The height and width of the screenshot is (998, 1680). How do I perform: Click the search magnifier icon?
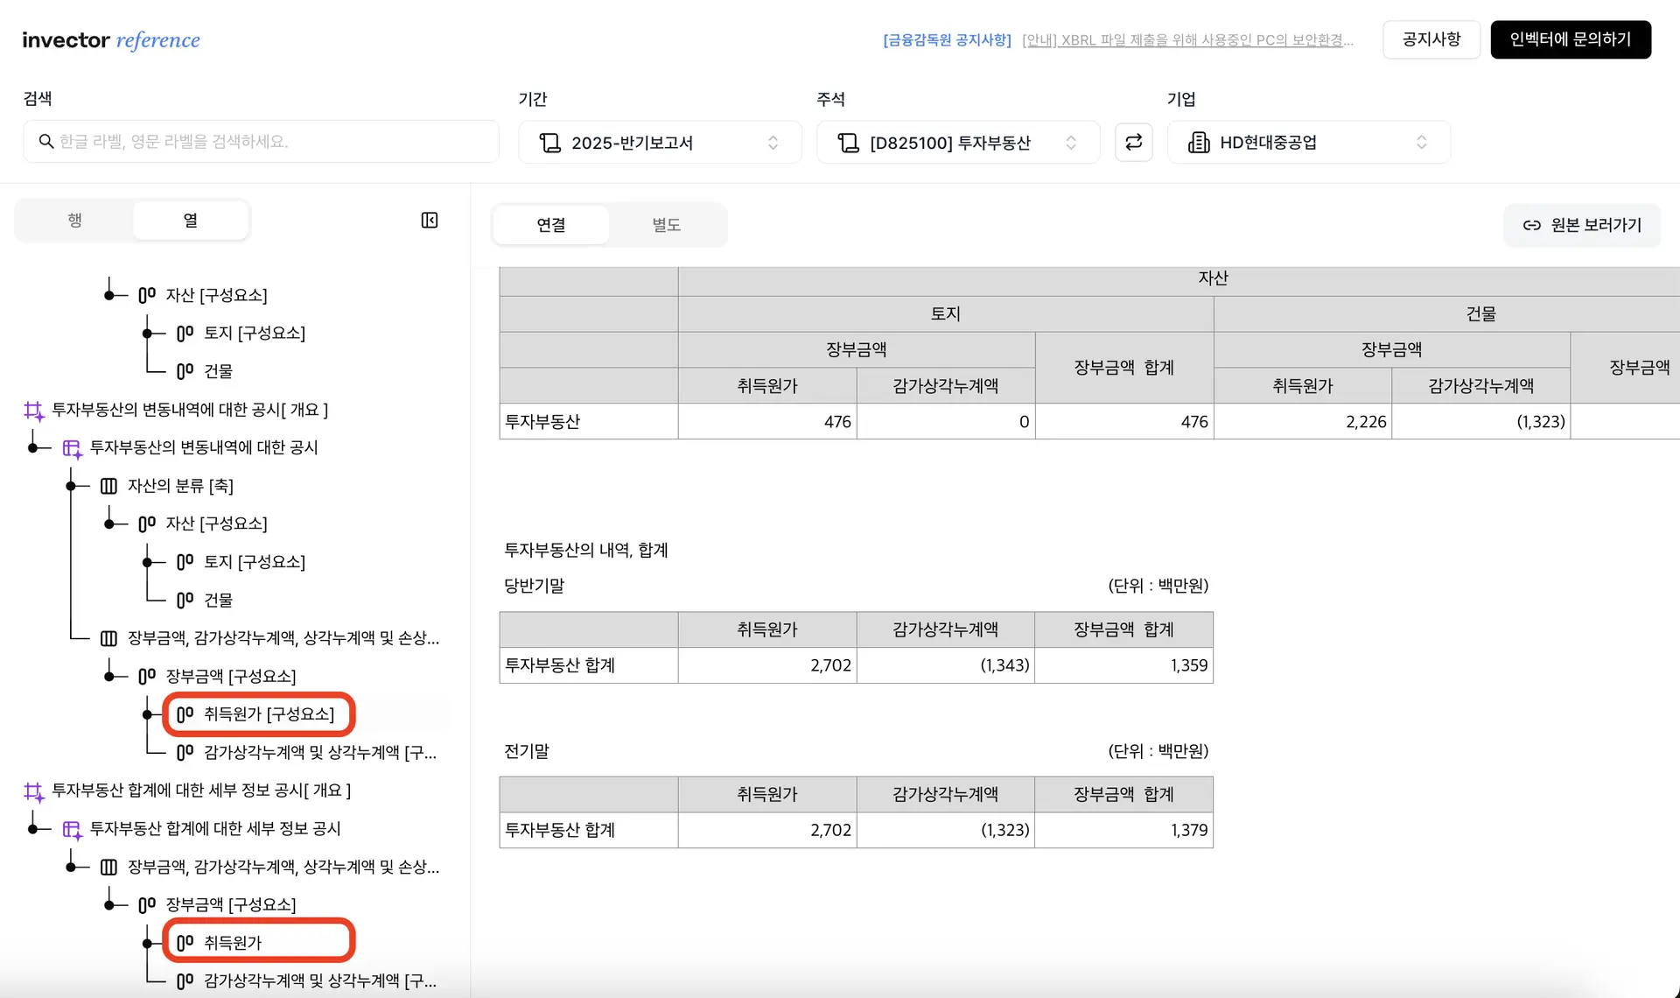point(46,141)
